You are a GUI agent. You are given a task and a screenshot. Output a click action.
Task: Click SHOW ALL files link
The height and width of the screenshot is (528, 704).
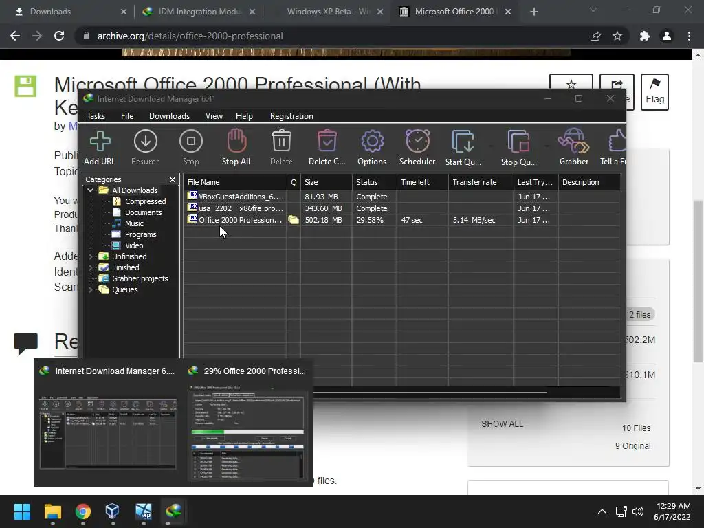pos(502,423)
